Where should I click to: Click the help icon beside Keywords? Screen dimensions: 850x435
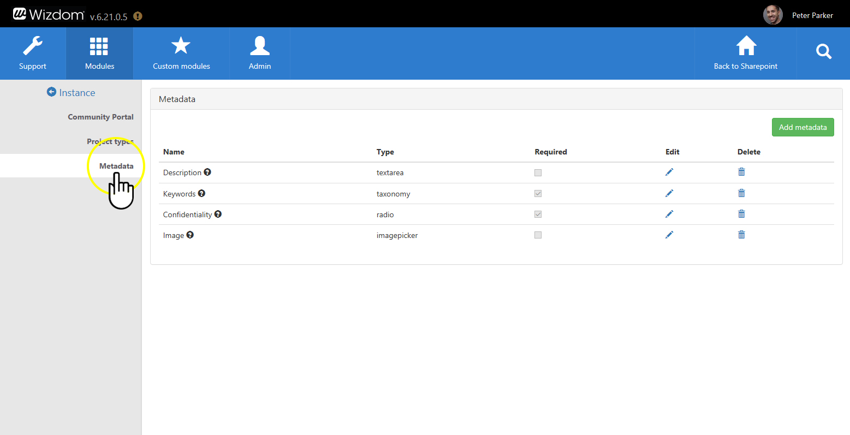(201, 193)
